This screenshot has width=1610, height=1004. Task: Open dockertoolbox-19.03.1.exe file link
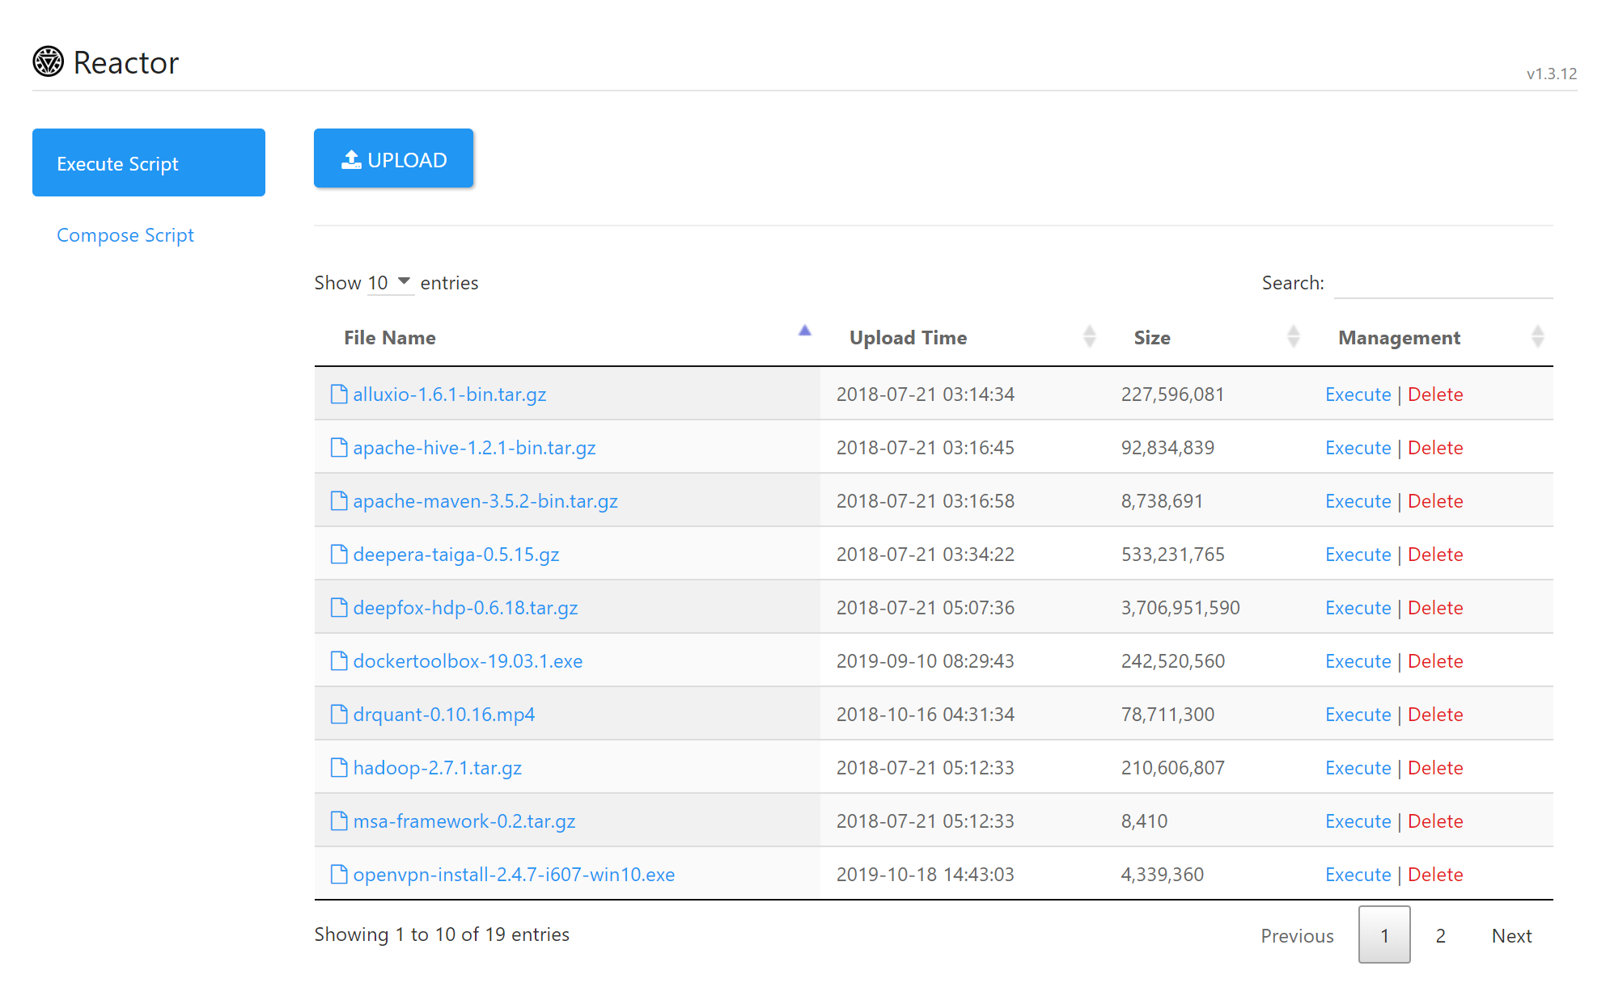coord(468,661)
